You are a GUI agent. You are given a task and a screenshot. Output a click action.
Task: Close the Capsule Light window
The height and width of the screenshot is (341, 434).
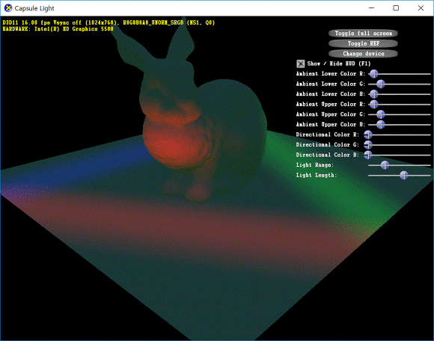click(x=421, y=8)
